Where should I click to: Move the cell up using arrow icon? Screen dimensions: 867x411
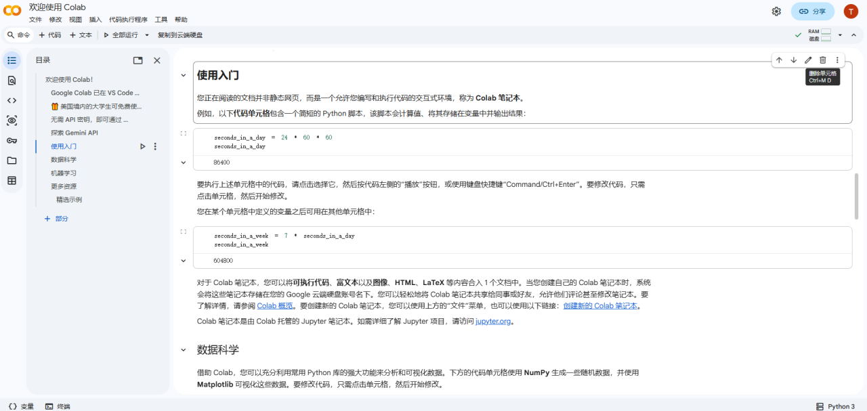pyautogui.click(x=779, y=60)
